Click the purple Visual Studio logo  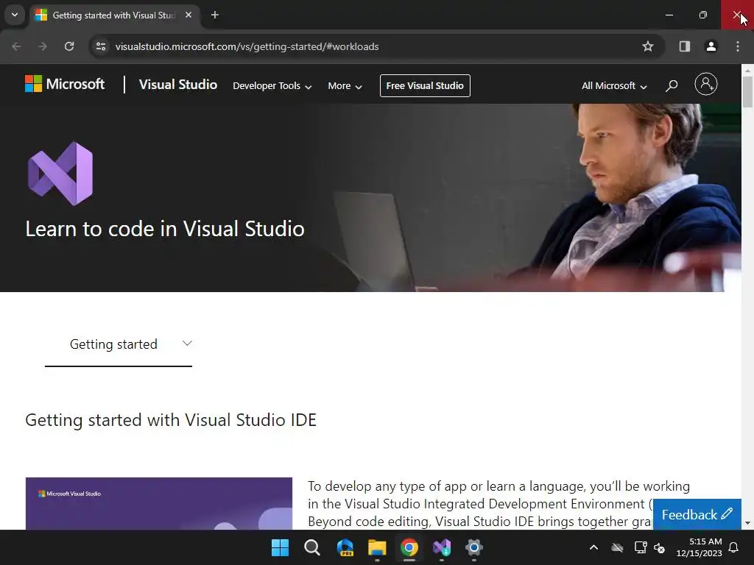click(x=60, y=174)
